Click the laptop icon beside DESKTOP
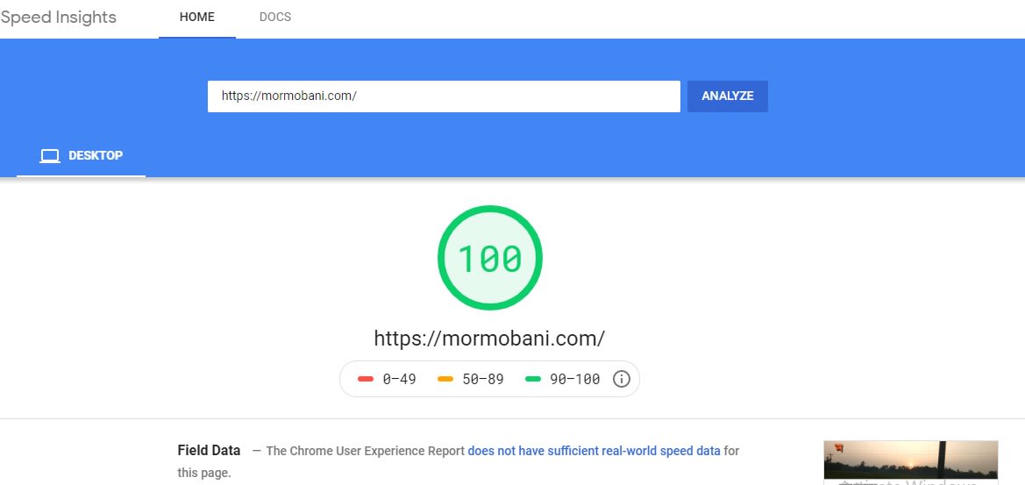Viewport: 1025px width, 485px height. [x=50, y=156]
